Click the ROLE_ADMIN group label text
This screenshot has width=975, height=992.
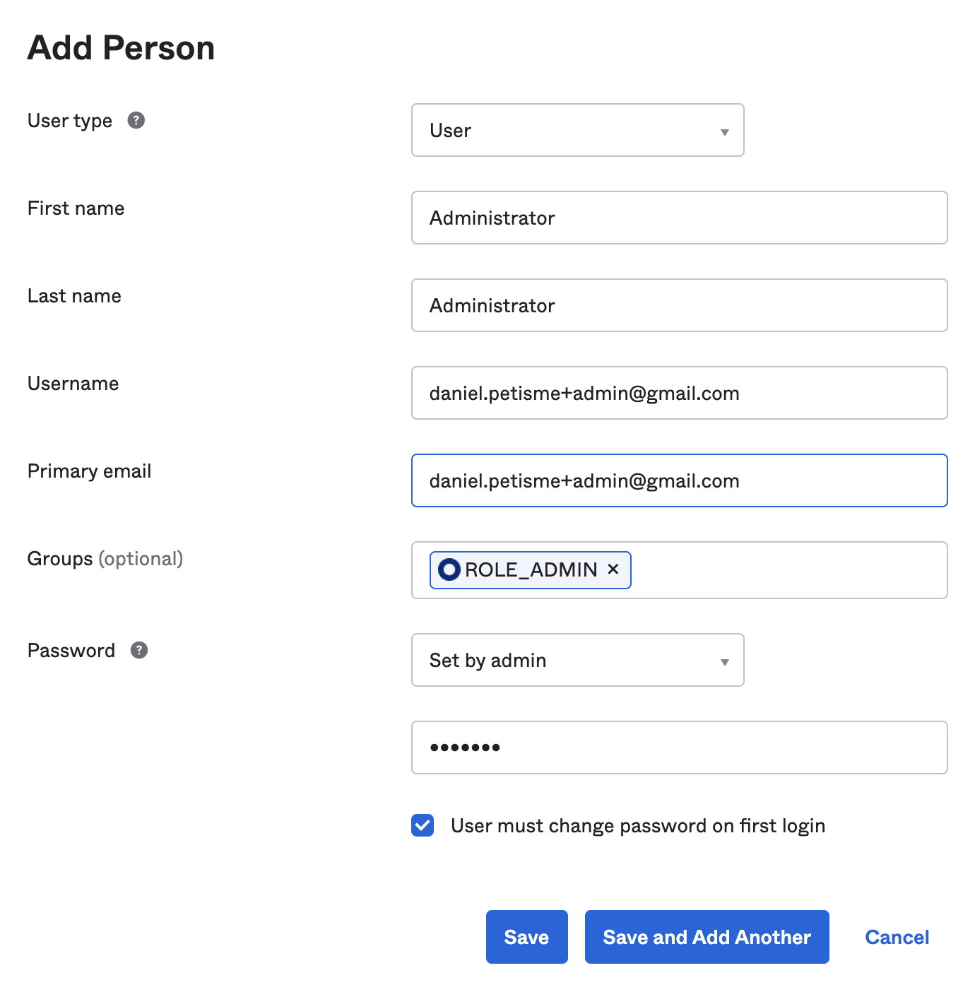click(531, 569)
